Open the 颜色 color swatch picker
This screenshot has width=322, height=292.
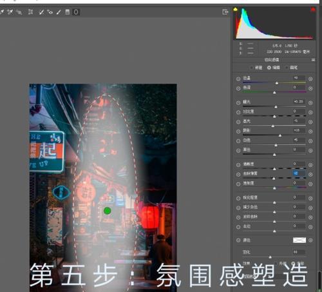pos(299,240)
